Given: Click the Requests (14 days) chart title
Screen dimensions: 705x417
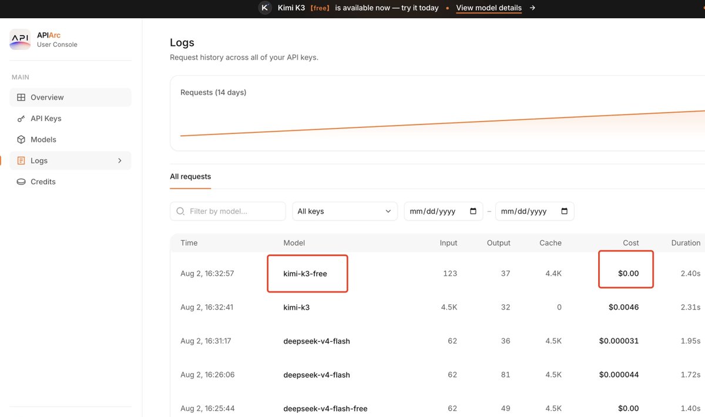Looking at the screenshot, I should [213, 93].
